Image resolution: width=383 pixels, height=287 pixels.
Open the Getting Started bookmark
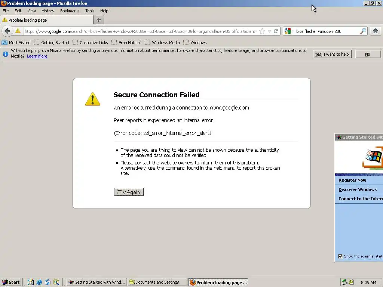(x=52, y=43)
